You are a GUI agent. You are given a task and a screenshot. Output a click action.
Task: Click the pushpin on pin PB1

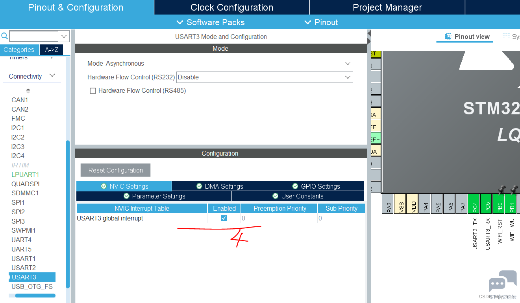click(513, 189)
